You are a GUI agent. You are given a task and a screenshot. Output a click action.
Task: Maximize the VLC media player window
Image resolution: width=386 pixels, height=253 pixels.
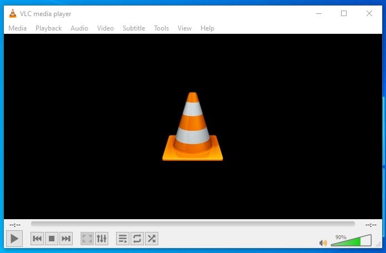point(344,13)
